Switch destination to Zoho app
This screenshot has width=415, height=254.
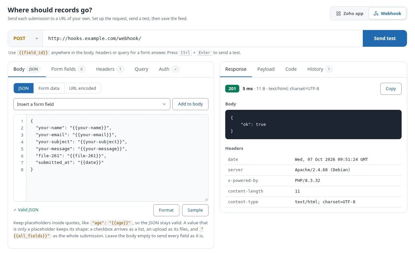click(349, 14)
